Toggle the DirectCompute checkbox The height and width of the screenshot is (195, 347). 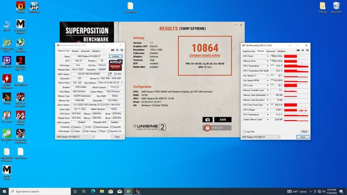(x=94, y=127)
